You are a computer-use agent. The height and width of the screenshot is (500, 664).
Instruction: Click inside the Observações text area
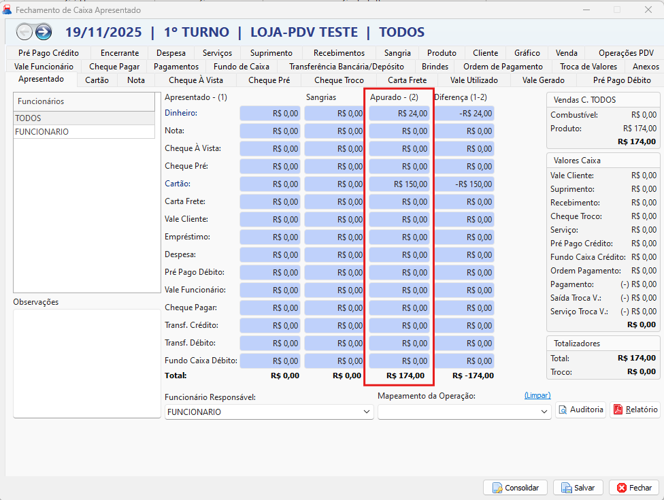(86, 363)
